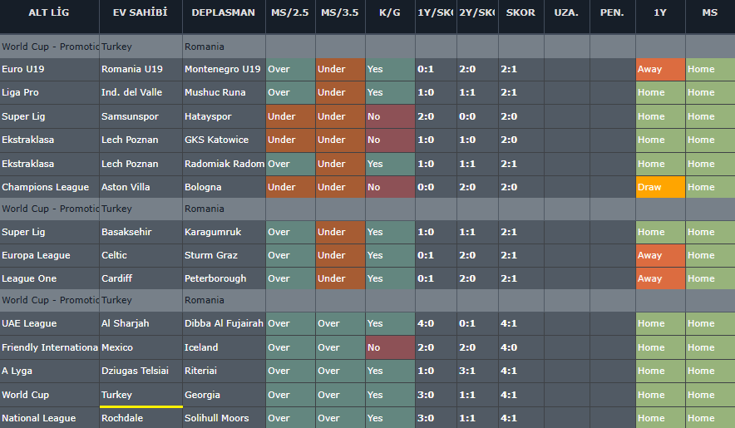This screenshot has width=735, height=428.
Task: Click 0:0 second-half score for Samsunspor
Action: tap(477, 116)
